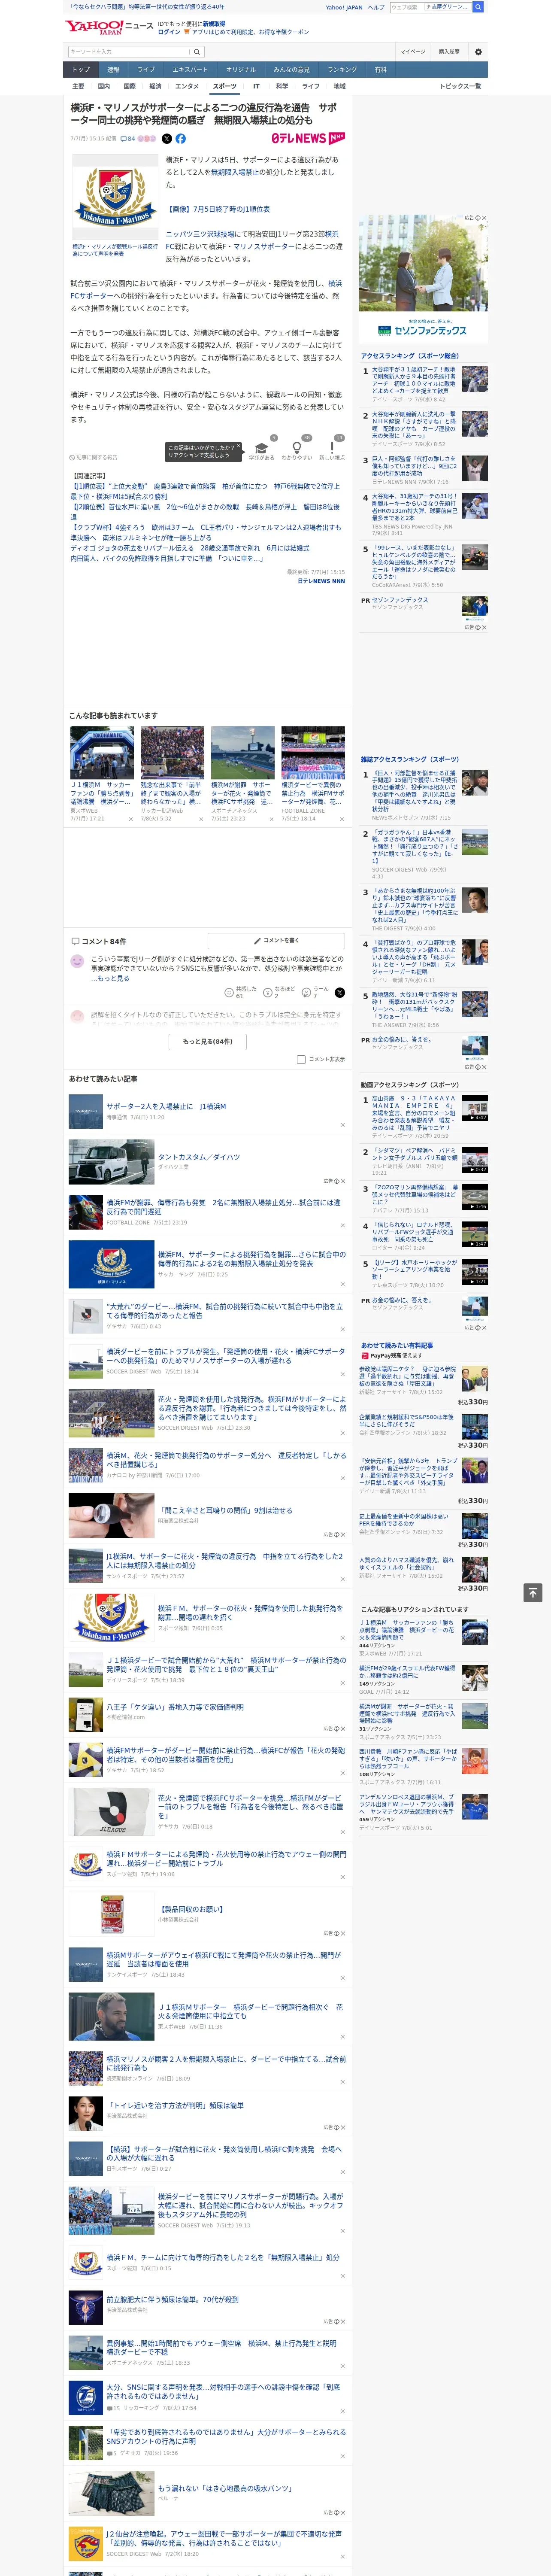This screenshot has height=2576, width=551.
Task: Open the サポーター2人を入場禁止に J1横浜M article
Action: click(166, 1107)
